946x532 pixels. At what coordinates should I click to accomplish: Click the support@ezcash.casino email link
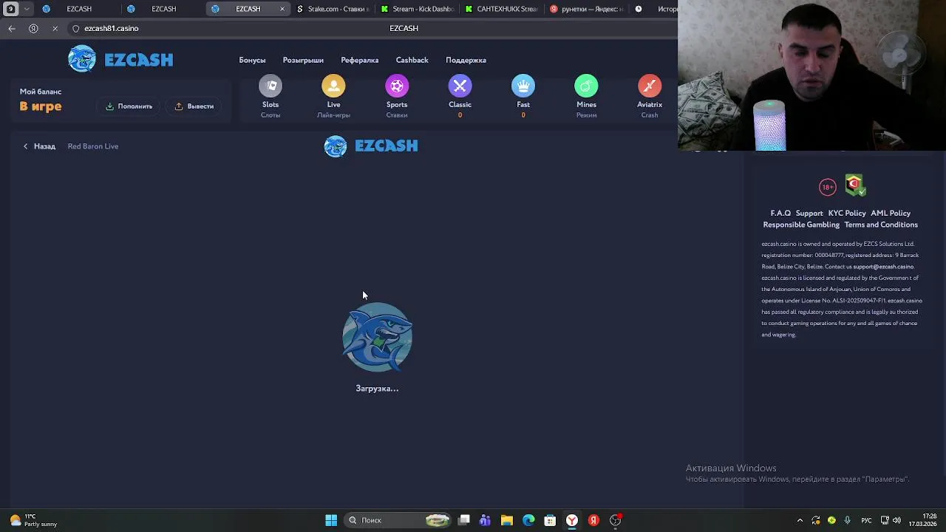(x=883, y=267)
